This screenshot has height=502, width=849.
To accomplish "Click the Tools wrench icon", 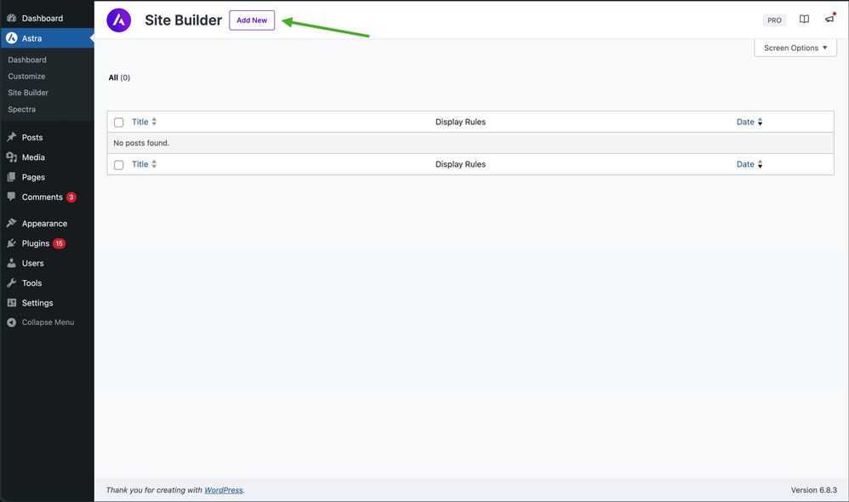I will point(12,283).
